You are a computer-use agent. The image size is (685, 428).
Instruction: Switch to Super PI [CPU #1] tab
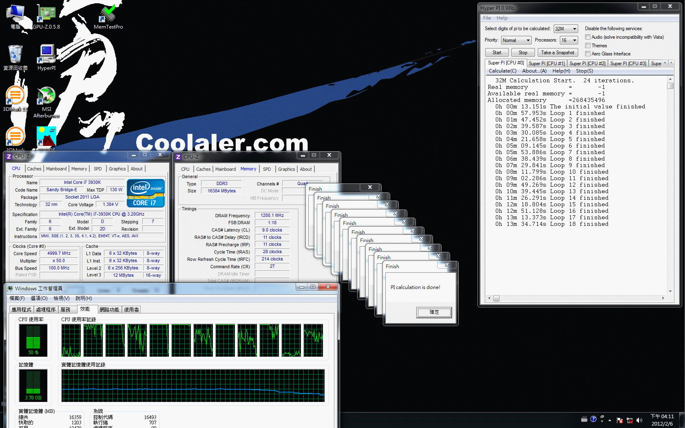pyautogui.click(x=546, y=64)
